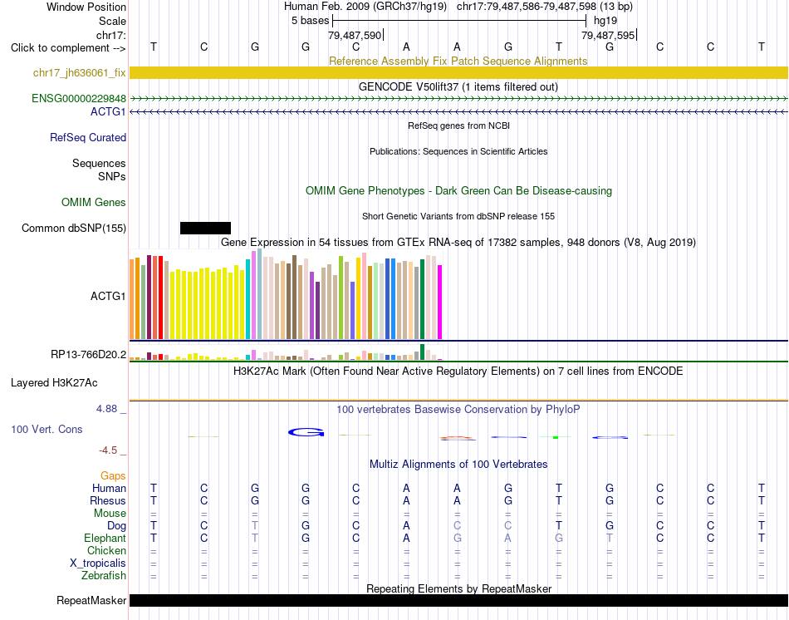Viewport: 789px width, 620px height.
Task: Click the Click to complement --> label
Action: click(x=68, y=48)
